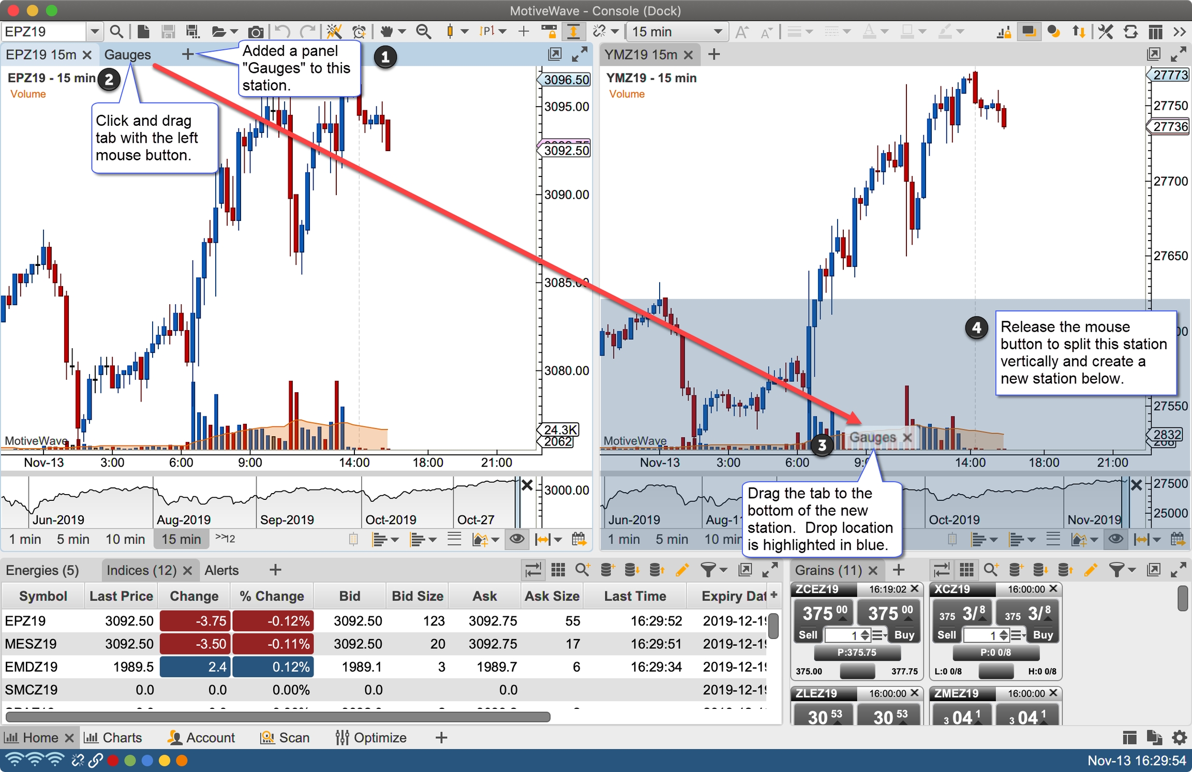Toggle the trade panel lock icon
Screen dimensions: 1192x772
click(x=1004, y=32)
